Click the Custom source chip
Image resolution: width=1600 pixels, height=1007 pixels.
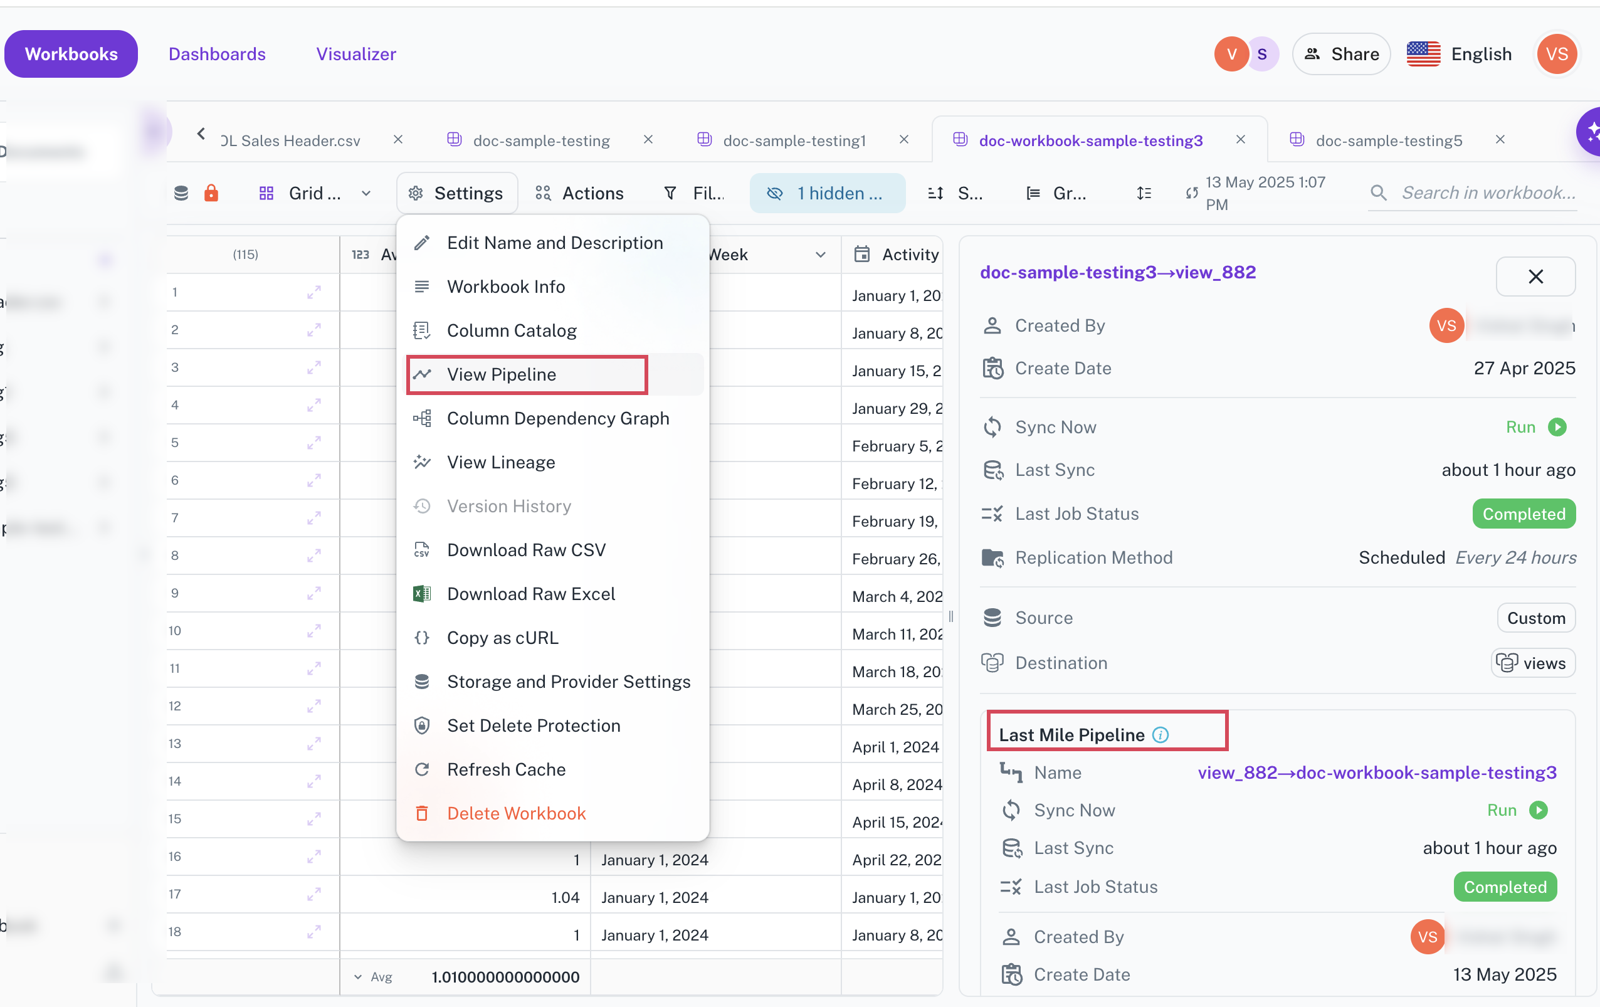pos(1535,618)
